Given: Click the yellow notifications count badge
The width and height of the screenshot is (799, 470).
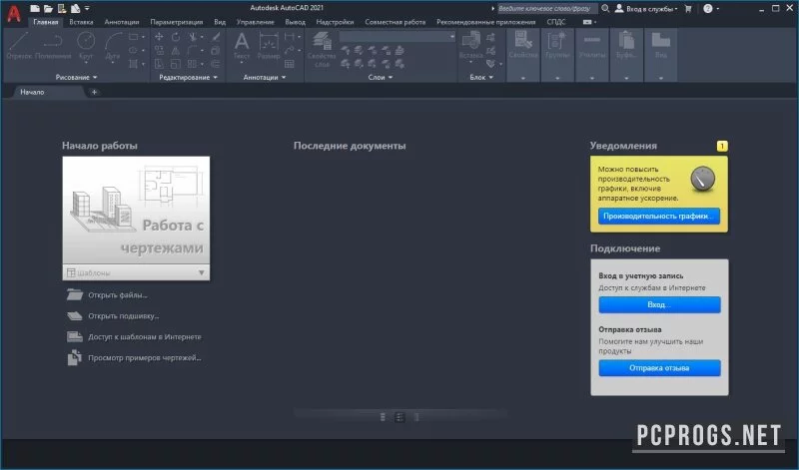Looking at the screenshot, I should (722, 146).
